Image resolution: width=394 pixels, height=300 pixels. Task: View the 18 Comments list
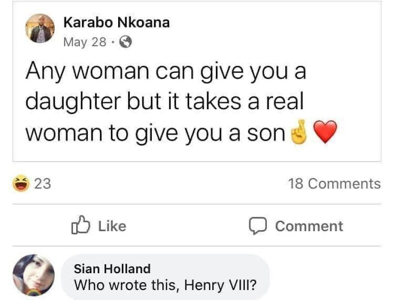click(x=334, y=184)
